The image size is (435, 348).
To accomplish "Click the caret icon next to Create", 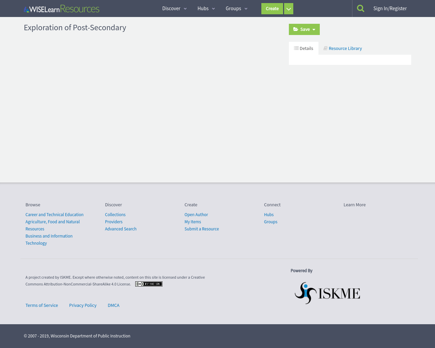I will 288,8.
